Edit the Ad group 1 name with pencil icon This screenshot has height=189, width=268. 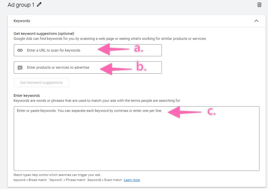(39, 4)
